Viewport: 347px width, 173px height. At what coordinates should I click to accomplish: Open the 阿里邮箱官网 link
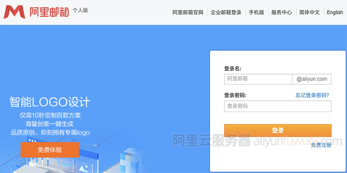(188, 12)
